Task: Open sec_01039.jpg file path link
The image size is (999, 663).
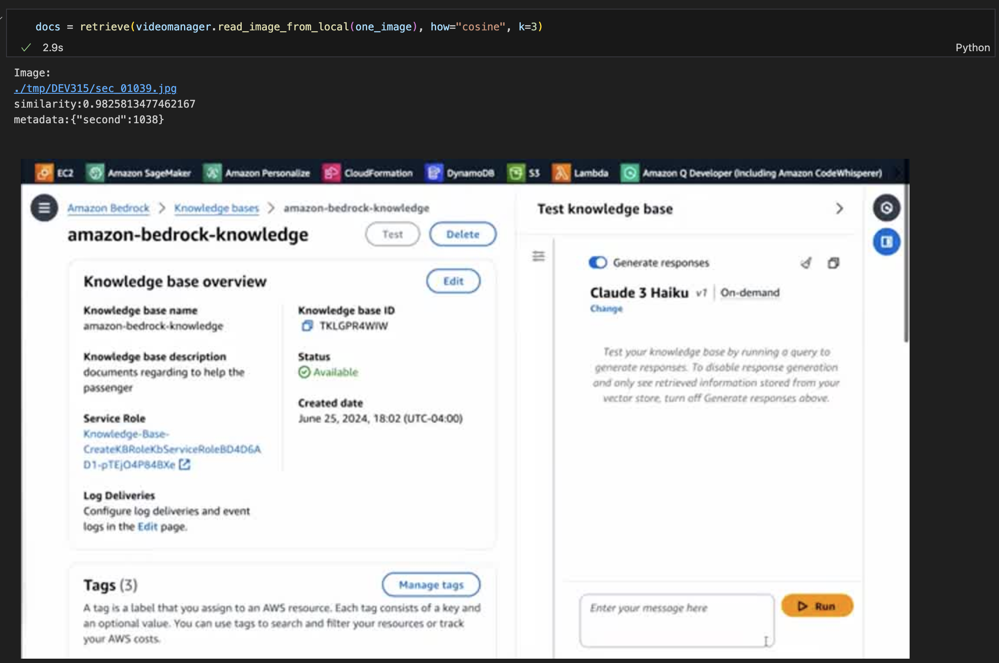Action: click(x=95, y=89)
